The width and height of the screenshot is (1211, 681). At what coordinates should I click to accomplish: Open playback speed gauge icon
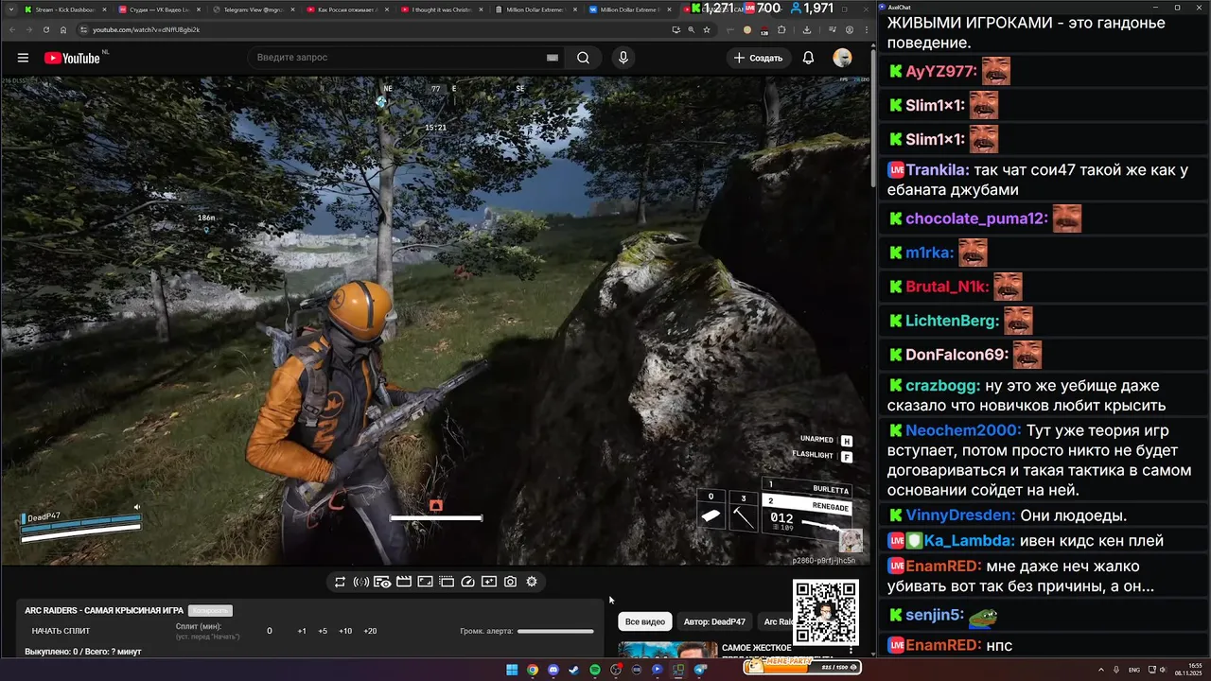(467, 582)
